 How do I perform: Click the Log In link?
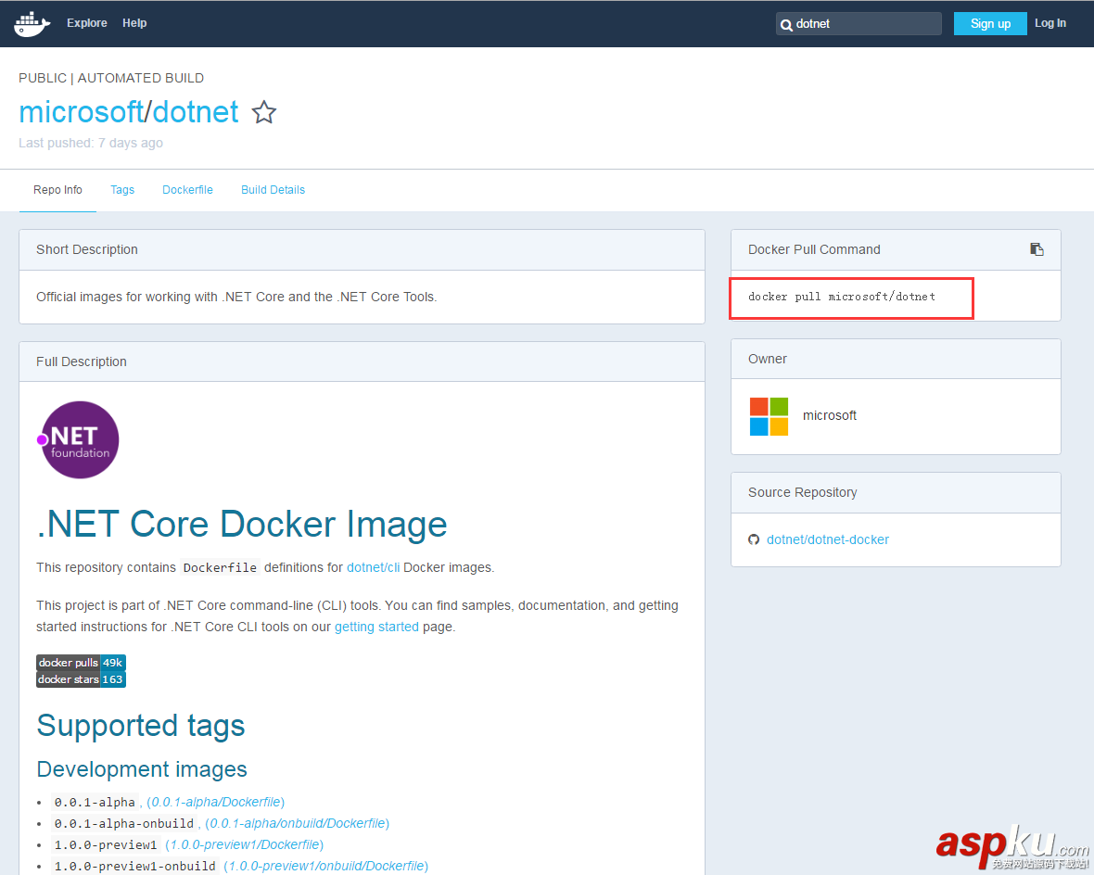pos(1050,23)
